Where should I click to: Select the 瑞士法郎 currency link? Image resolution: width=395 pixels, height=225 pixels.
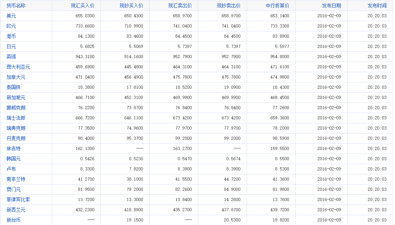(16, 118)
